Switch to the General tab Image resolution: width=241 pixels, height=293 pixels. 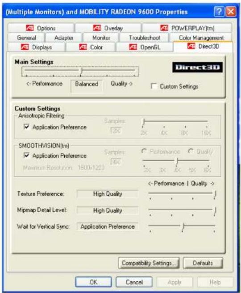[26, 38]
